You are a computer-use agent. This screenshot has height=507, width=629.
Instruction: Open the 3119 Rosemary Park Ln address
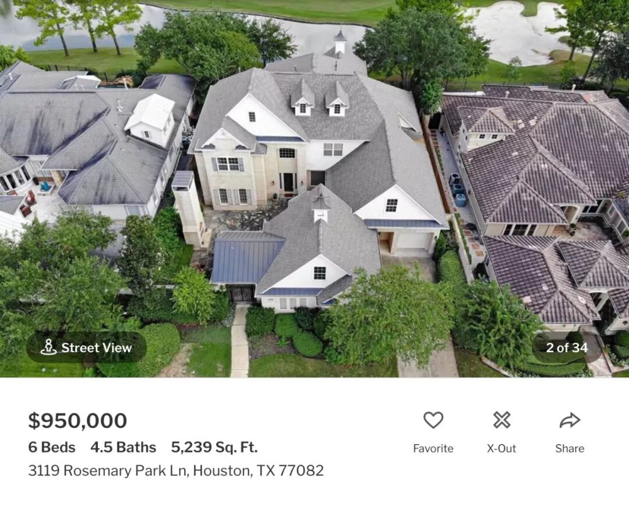tap(176, 470)
